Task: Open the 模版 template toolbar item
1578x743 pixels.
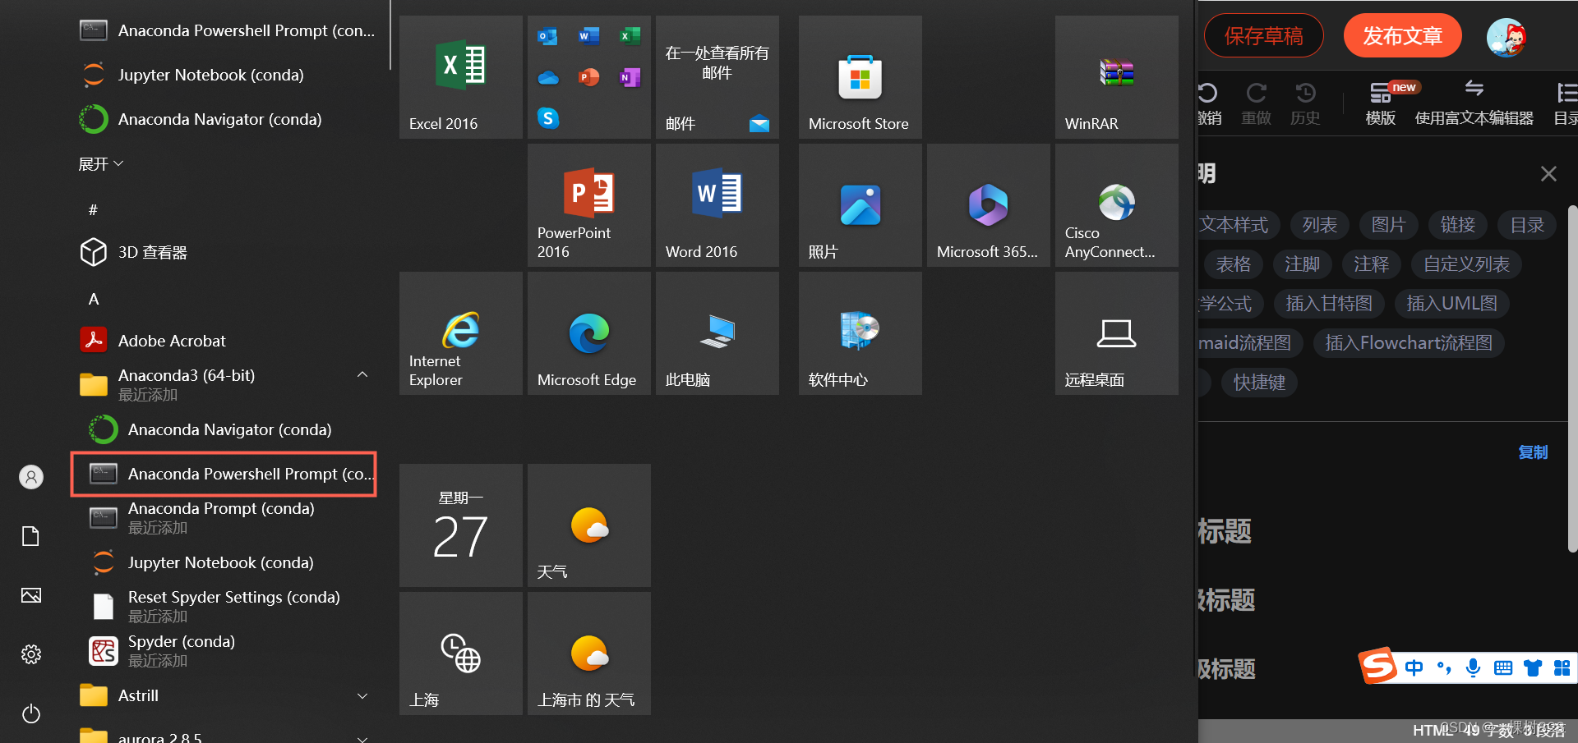Action: [1382, 103]
